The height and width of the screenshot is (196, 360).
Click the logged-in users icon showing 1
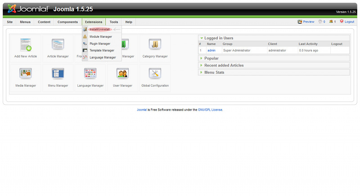[x=331, y=22]
